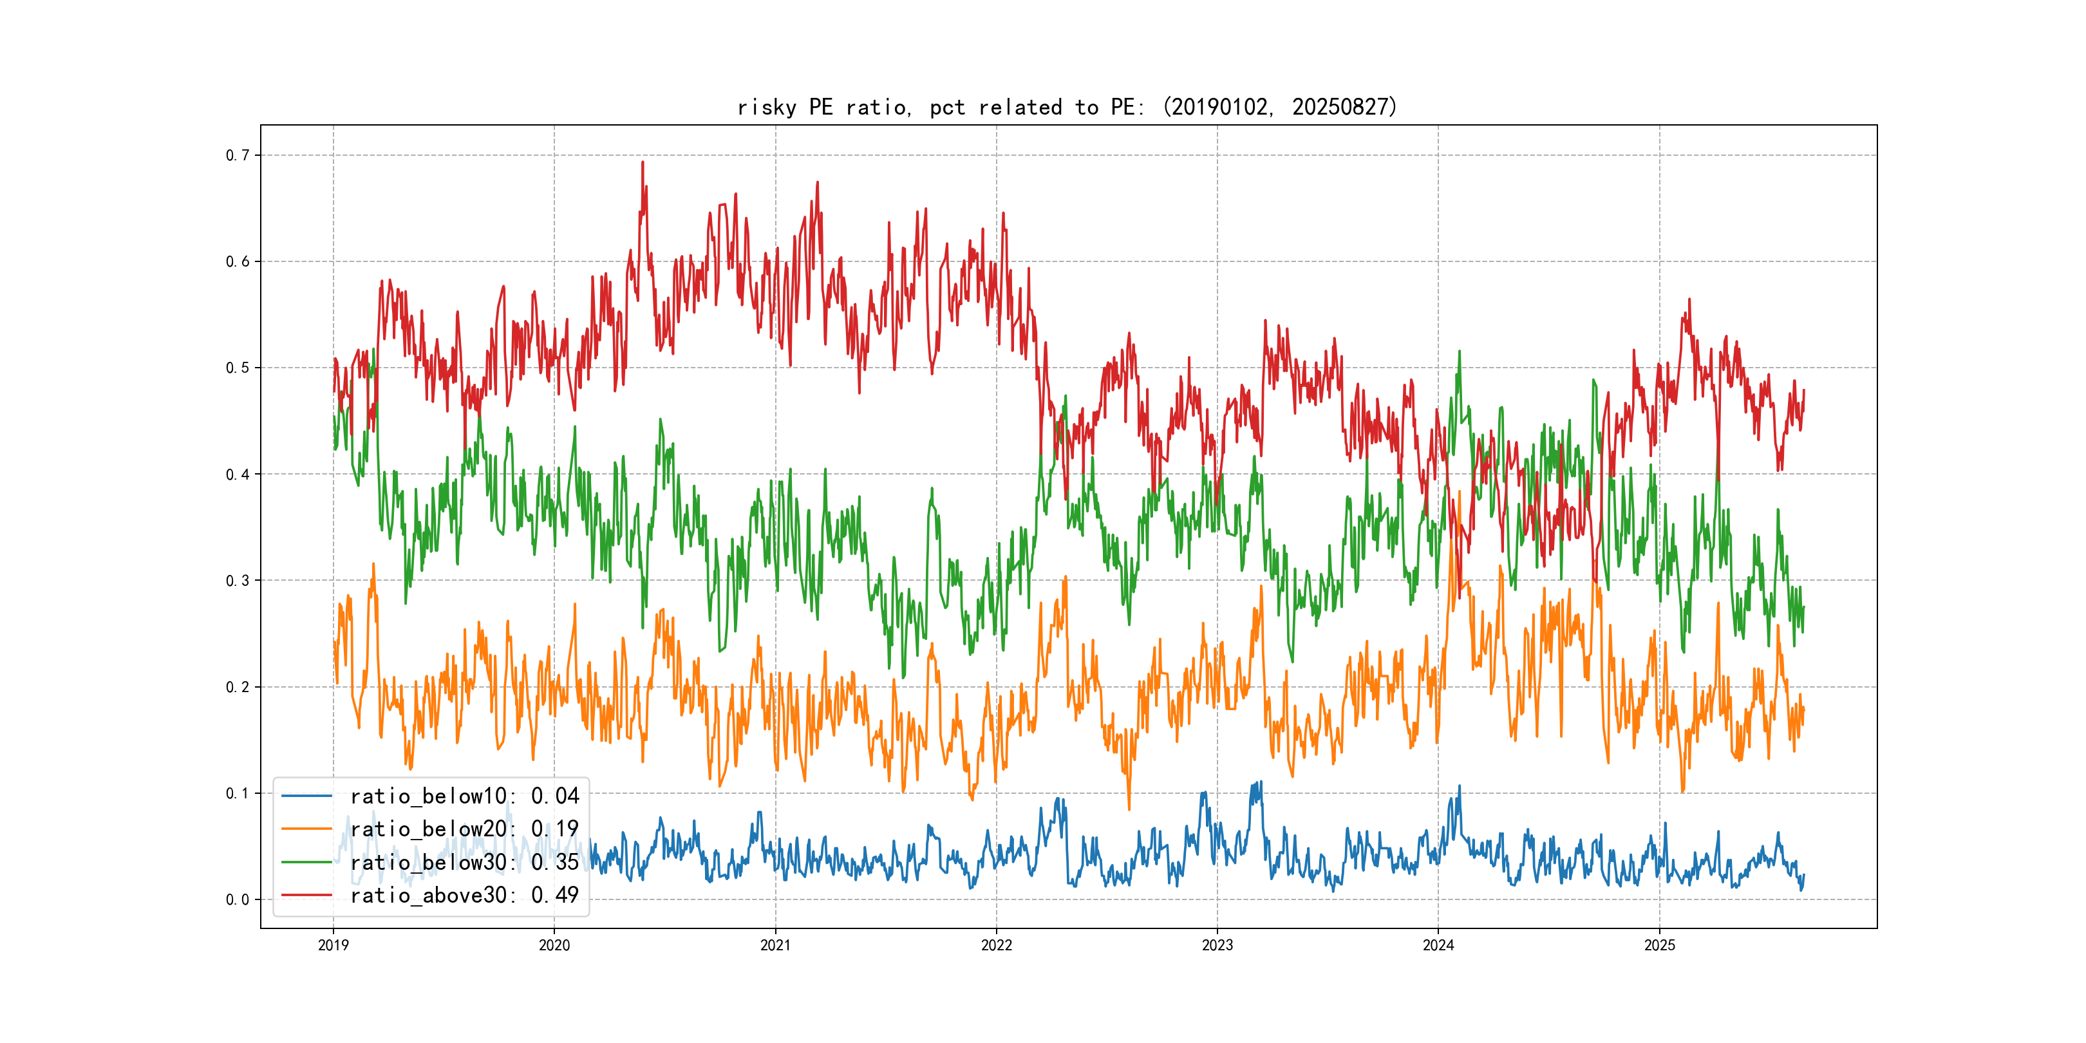
Task: Click the 0.3 y-axis tick label
Action: [238, 581]
